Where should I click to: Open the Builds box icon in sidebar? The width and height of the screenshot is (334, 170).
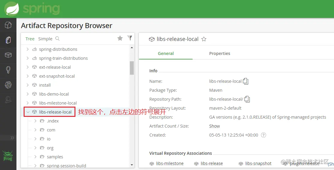point(8,55)
